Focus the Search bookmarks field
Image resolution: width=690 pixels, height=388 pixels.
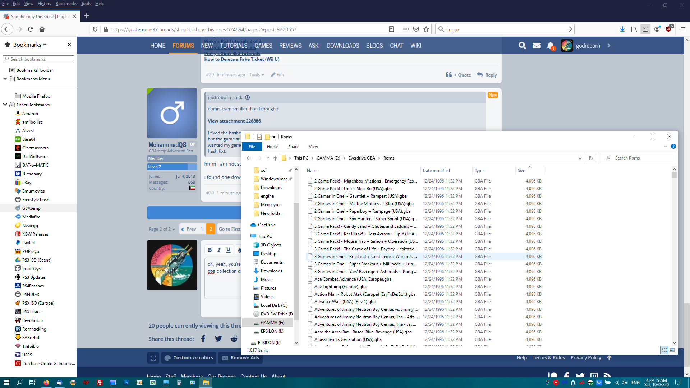point(38,59)
